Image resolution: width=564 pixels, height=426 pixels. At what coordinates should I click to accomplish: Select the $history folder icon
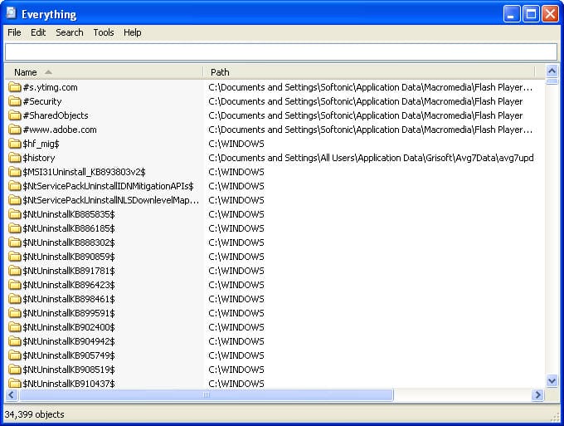tap(15, 158)
